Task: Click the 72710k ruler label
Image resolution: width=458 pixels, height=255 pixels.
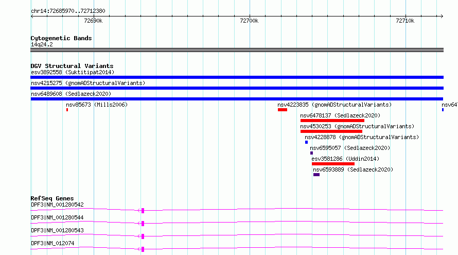Action: tap(405, 21)
